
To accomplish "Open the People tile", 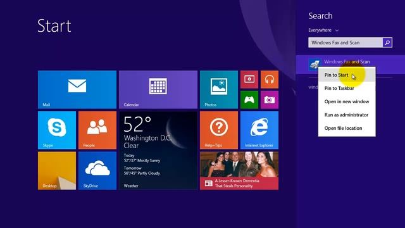I will pyautogui.click(x=97, y=130).
